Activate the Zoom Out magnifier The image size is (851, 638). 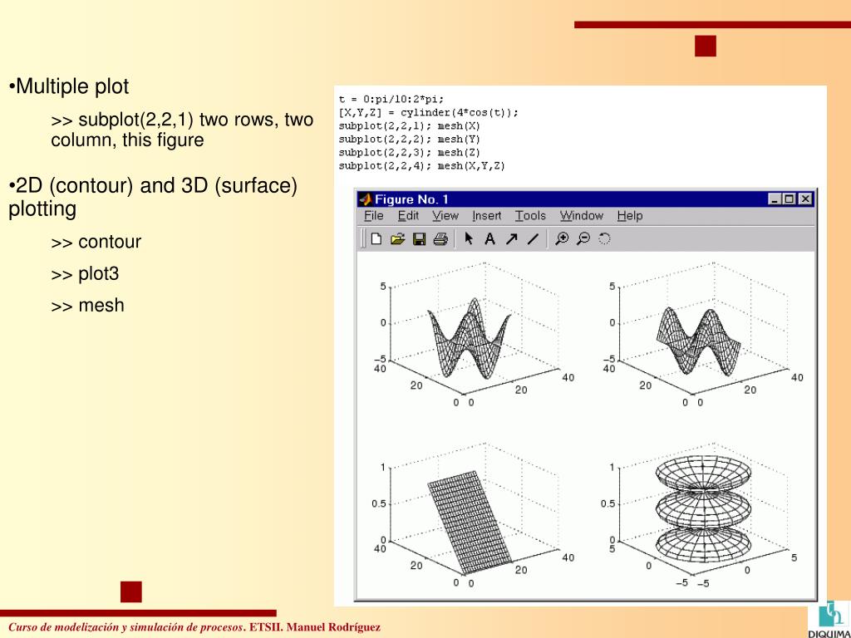583,238
